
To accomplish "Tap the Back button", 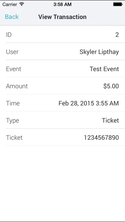I will pos(12,17).
